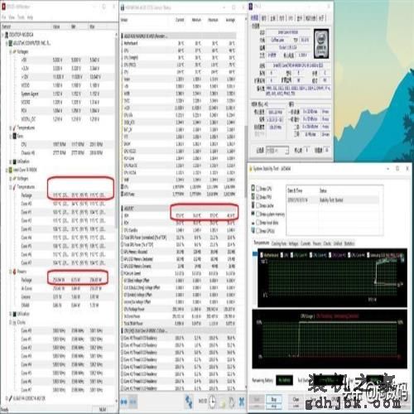The height and width of the screenshot is (414, 414).
Task: Click the icon beside Stress CPU in AIDA64
Action: pos(253,188)
